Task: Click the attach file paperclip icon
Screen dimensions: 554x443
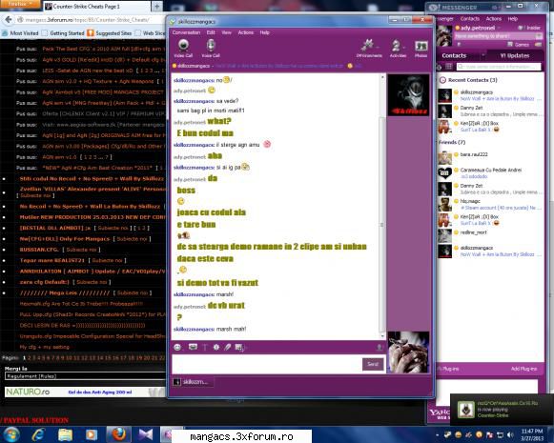Action: 228,348
